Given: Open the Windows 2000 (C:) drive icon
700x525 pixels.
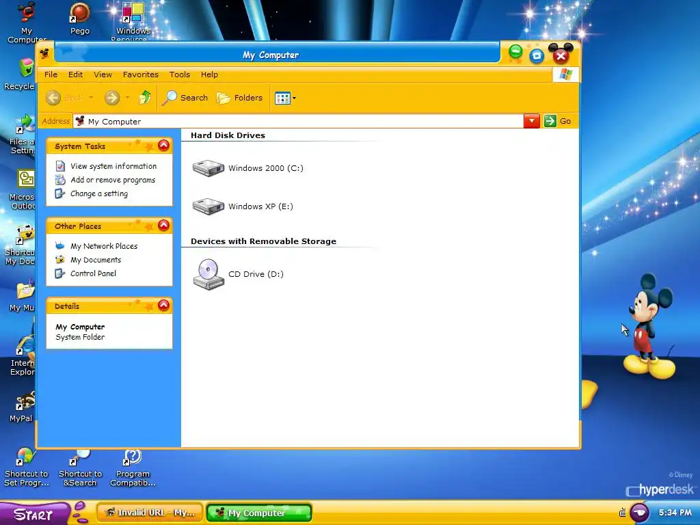Looking at the screenshot, I should (208, 168).
